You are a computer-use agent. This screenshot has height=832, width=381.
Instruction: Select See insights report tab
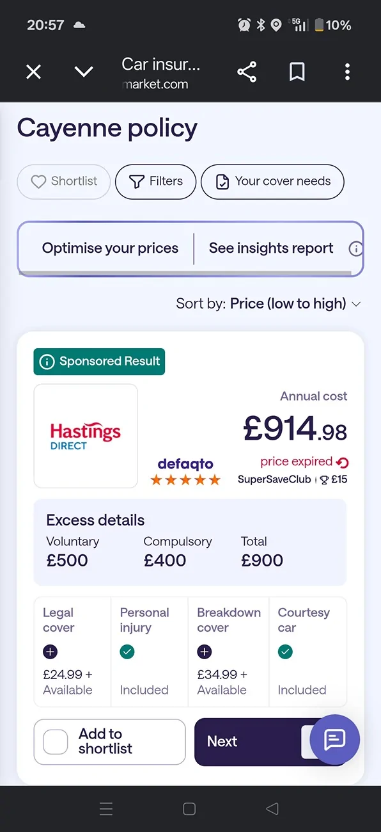point(271,248)
